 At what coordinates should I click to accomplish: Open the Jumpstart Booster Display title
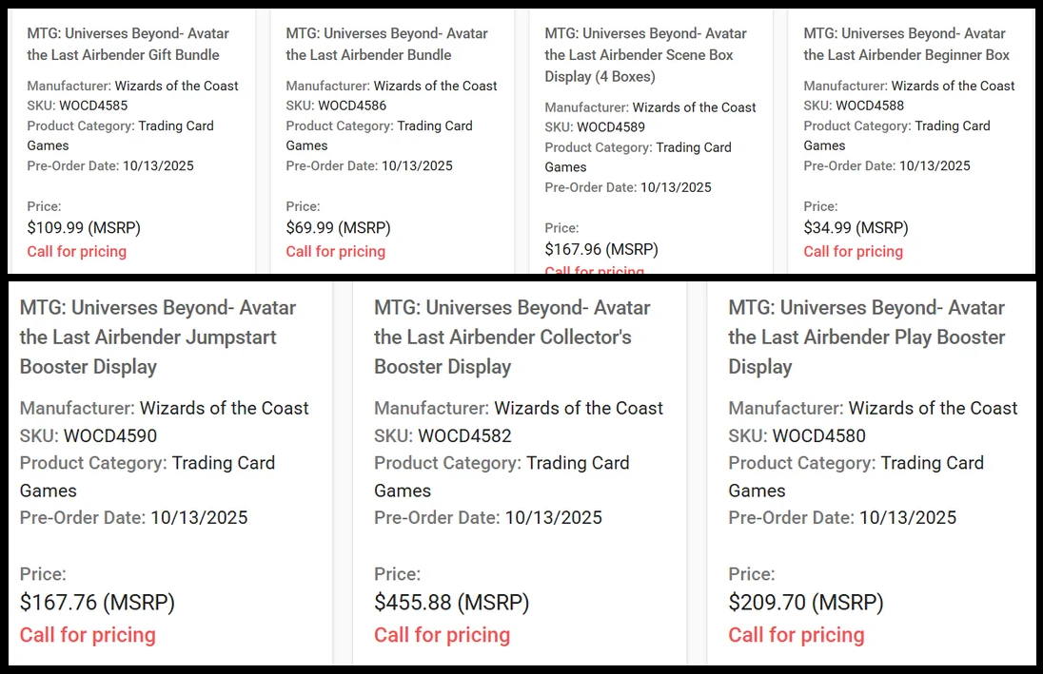tap(158, 337)
